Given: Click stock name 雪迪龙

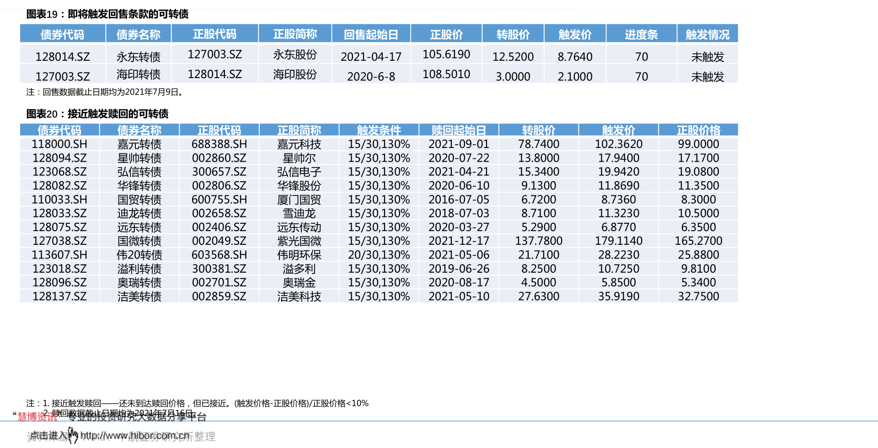Looking at the screenshot, I should (299, 213).
